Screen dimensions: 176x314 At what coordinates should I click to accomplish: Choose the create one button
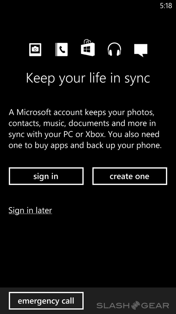tap(130, 176)
